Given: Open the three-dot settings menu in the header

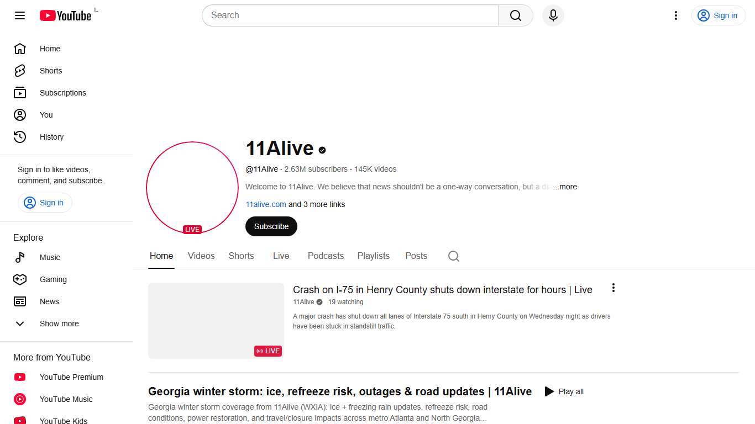Looking at the screenshot, I should (x=675, y=15).
